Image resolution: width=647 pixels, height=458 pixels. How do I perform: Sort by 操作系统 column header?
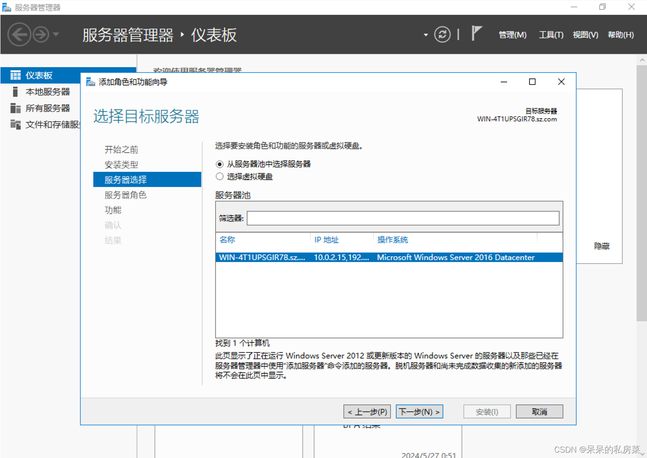393,240
